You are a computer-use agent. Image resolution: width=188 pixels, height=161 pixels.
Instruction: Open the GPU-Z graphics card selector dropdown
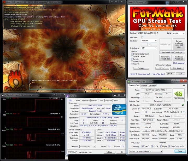tap(146, 152)
